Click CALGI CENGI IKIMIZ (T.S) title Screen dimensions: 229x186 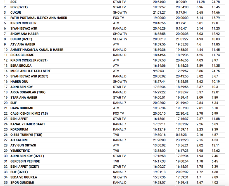click(29, 113)
